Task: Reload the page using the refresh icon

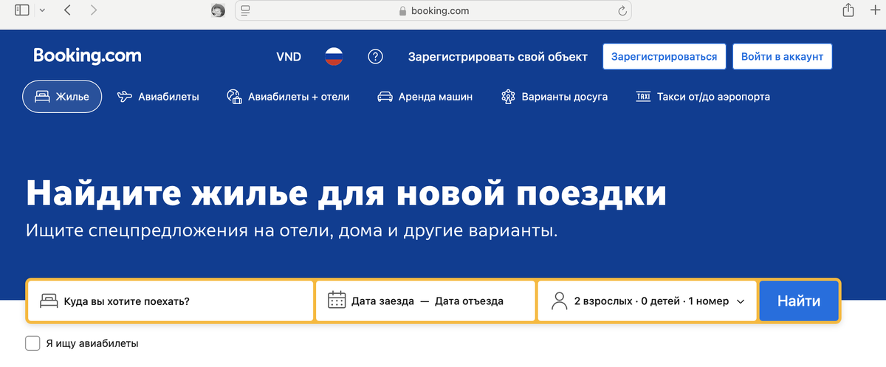Action: tap(622, 10)
